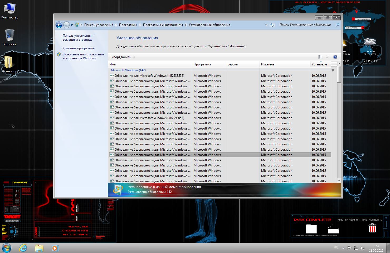Click the volume speaker tray icon

[362, 248]
